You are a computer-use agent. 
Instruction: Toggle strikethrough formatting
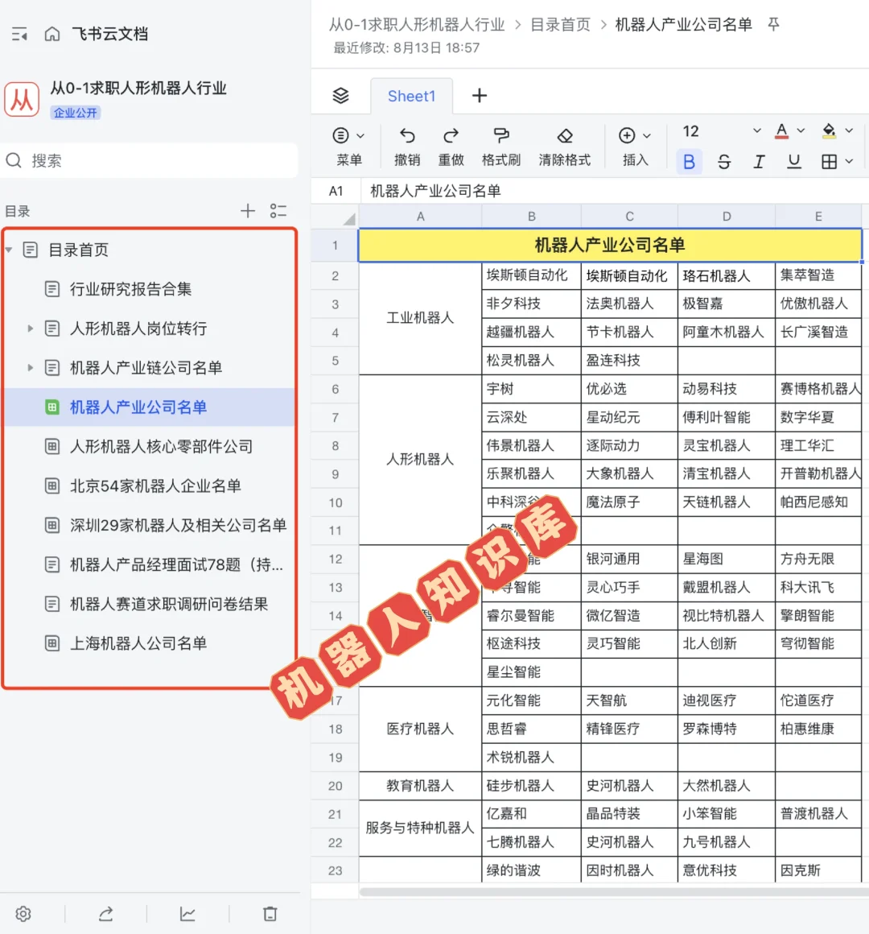coord(724,161)
